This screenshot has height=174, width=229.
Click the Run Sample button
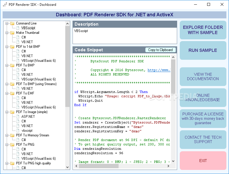click(x=203, y=50)
